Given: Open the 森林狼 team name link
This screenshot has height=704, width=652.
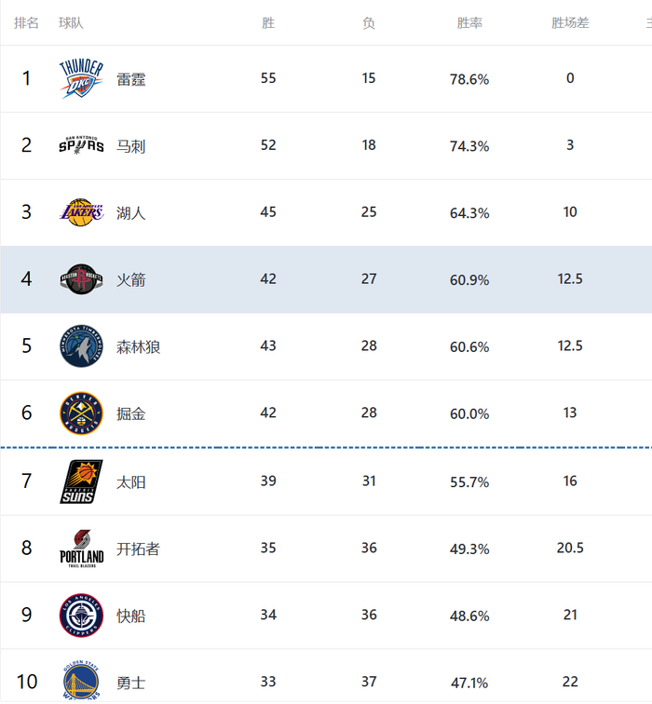Looking at the screenshot, I should (x=139, y=346).
